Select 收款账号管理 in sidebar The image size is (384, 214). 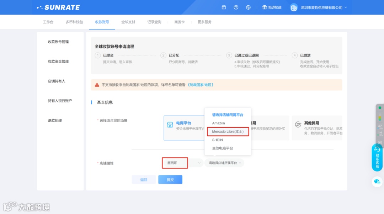point(58,42)
